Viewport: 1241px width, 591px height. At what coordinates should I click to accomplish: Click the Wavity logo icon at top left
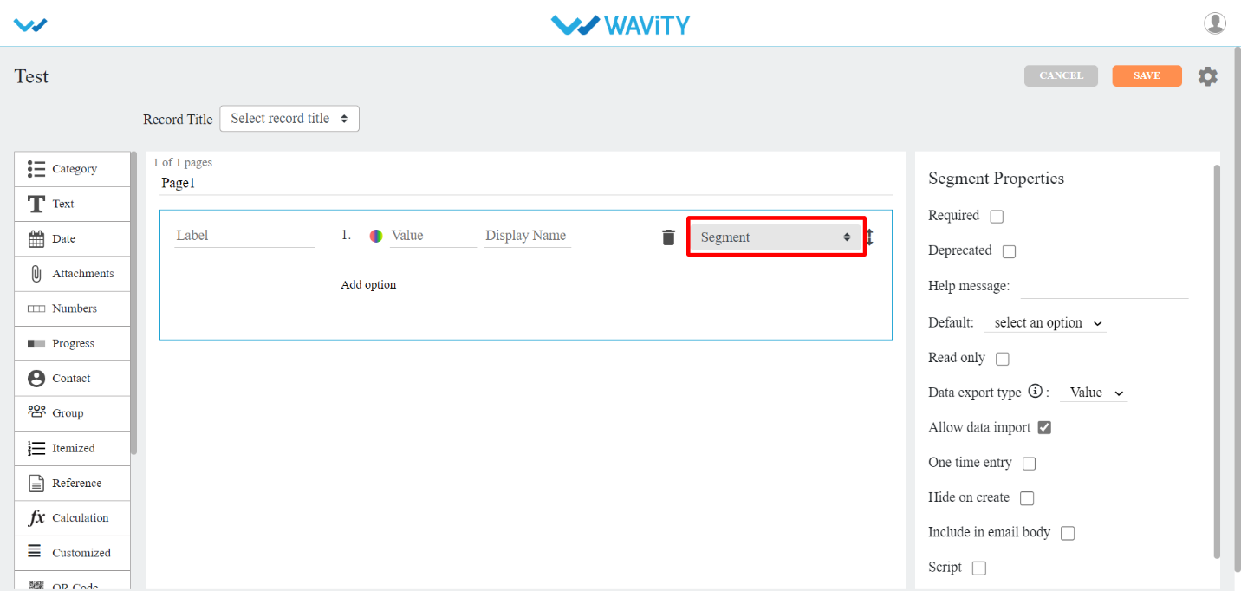click(31, 25)
